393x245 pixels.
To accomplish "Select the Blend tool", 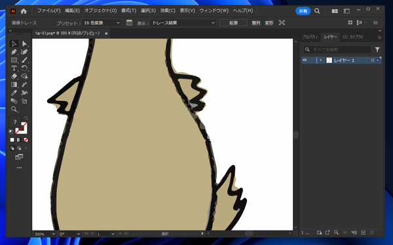I will pos(14,101).
